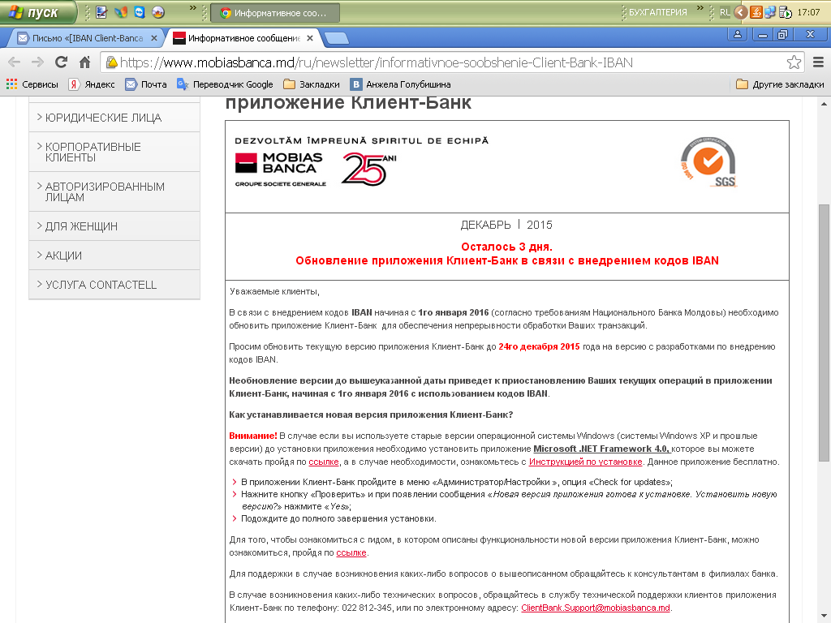Reload the page with the refresh icon

pyautogui.click(x=61, y=62)
